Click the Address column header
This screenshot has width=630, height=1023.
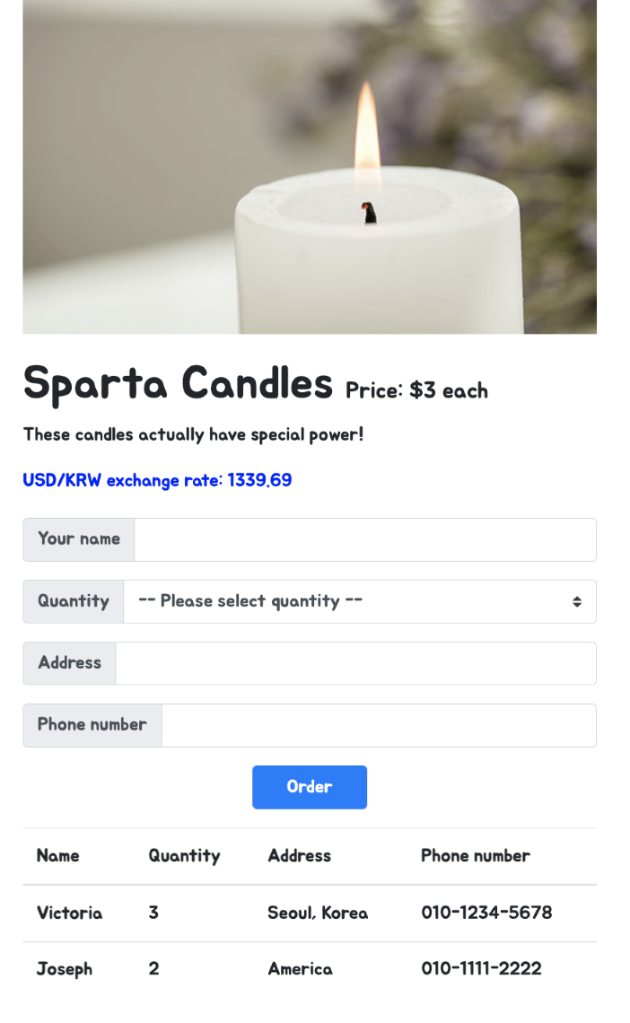pos(299,856)
